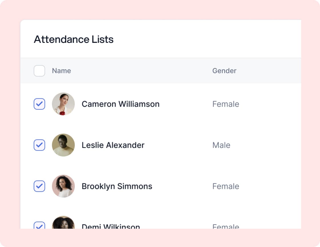The width and height of the screenshot is (320, 247).
Task: Select all attendees using the header checkbox
Action: click(x=39, y=71)
